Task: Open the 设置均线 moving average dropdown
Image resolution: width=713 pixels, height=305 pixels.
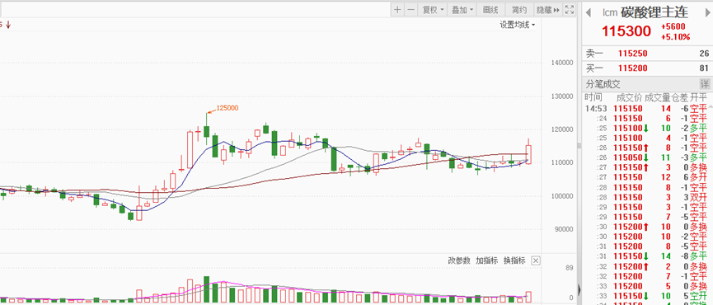Action: 518,25
